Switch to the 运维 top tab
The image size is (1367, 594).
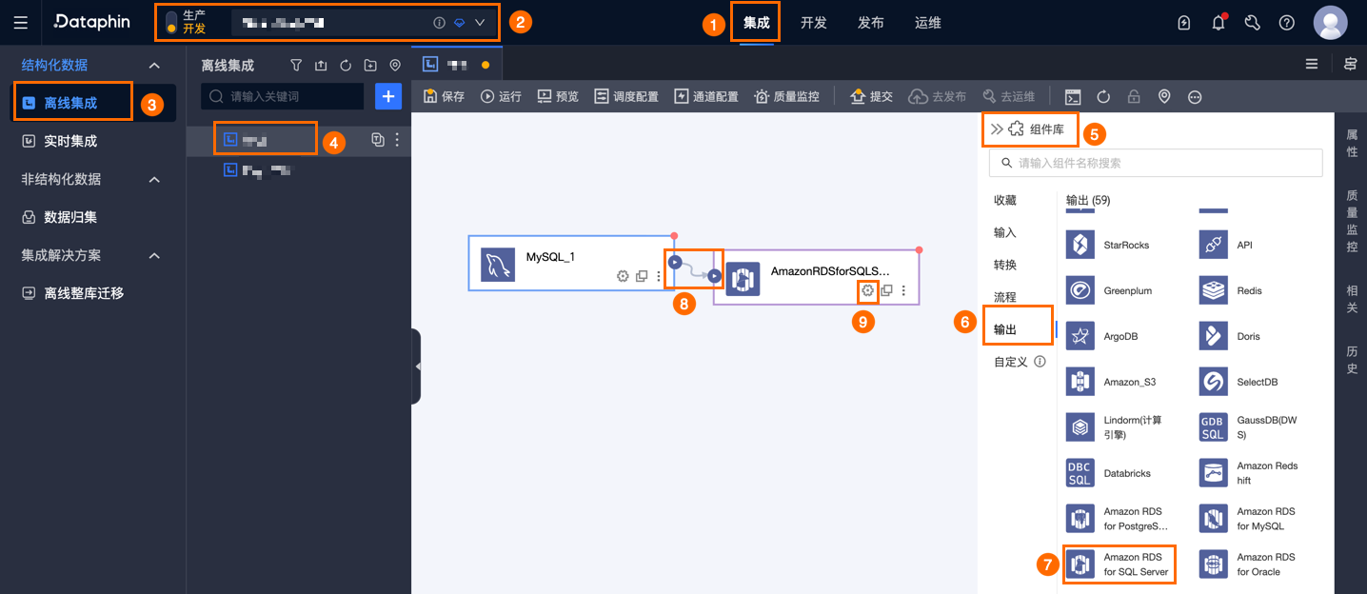928,23
